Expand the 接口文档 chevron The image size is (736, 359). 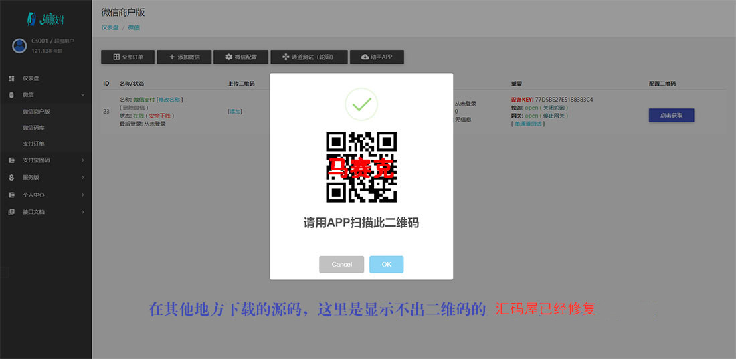tap(83, 212)
